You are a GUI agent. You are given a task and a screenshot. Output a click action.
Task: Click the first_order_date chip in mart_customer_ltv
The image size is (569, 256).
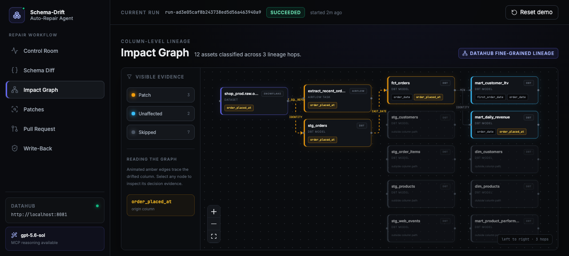click(x=490, y=97)
